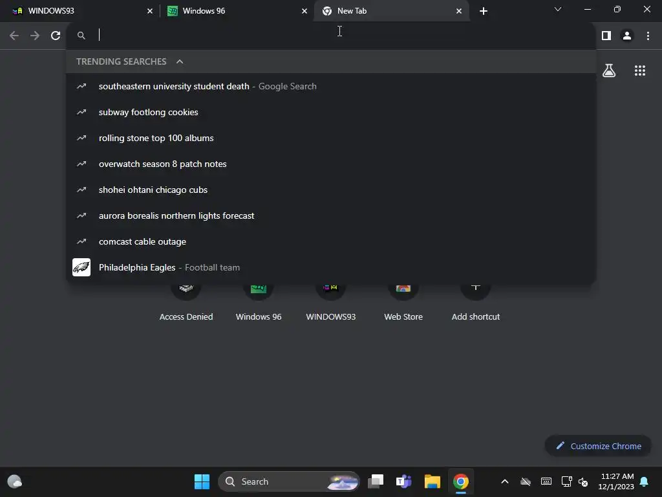Screen dimensions: 662x497
Task: Reload the current page
Action: tap(56, 36)
